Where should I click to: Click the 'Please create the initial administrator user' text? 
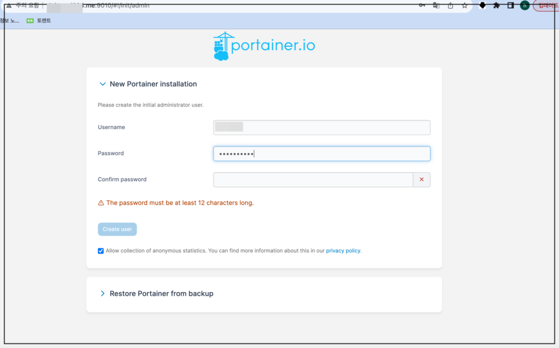[x=151, y=105]
